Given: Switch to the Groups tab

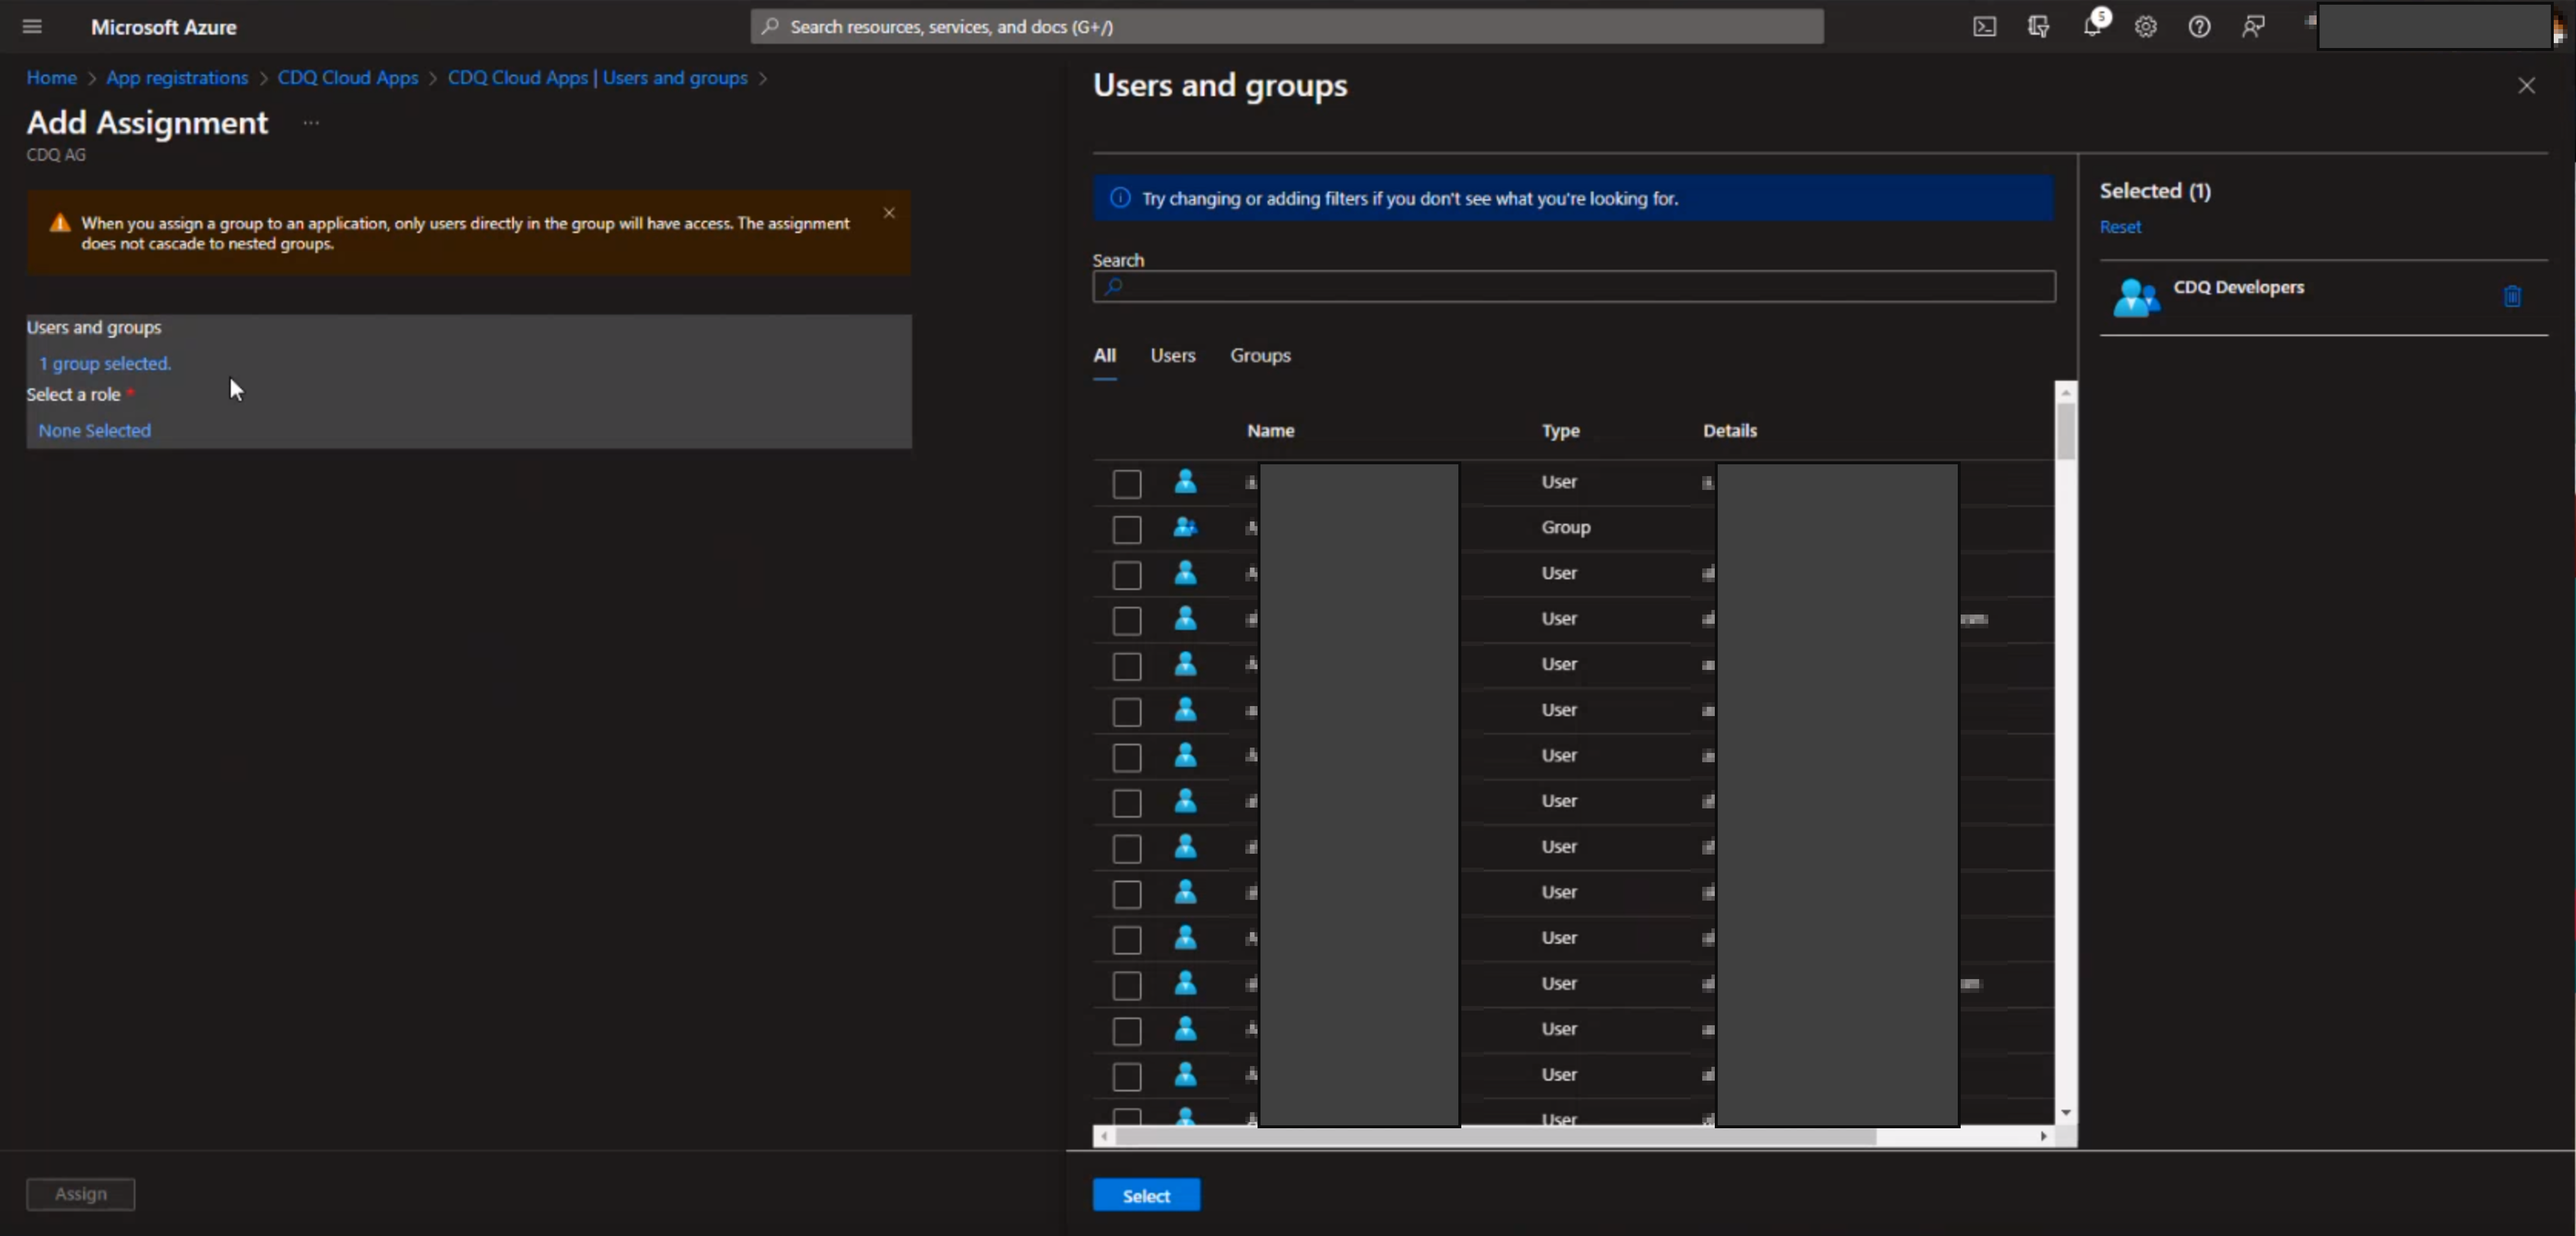Looking at the screenshot, I should [x=1260, y=356].
